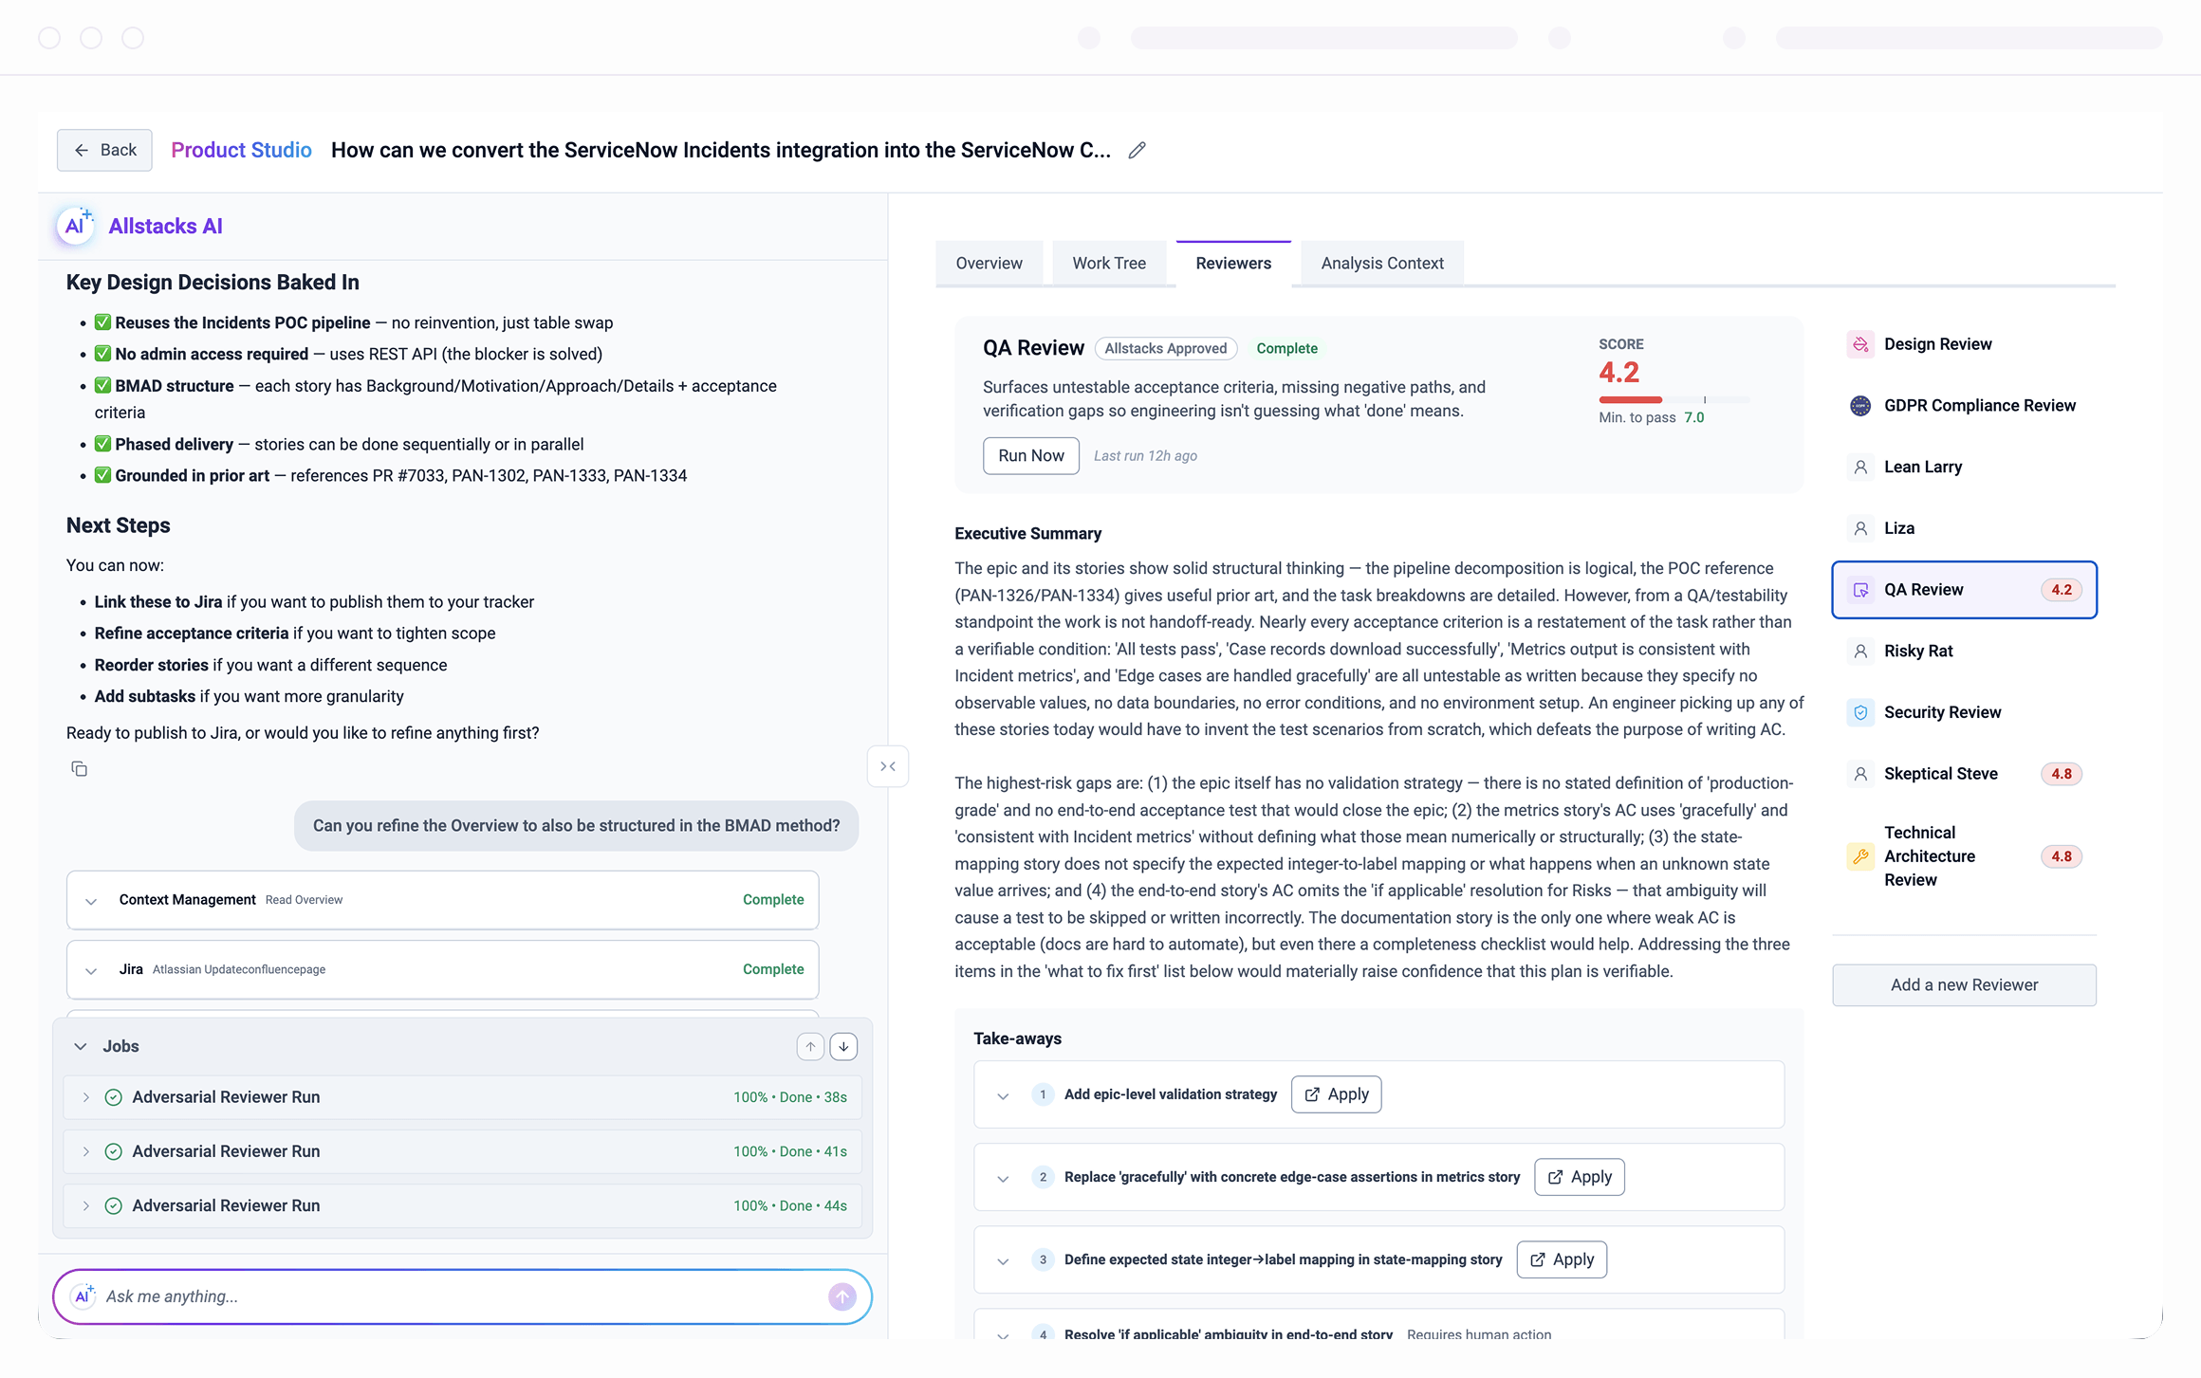This screenshot has width=2201, height=1378.
Task: Copy the AI response with copy icon
Action: pos(80,768)
